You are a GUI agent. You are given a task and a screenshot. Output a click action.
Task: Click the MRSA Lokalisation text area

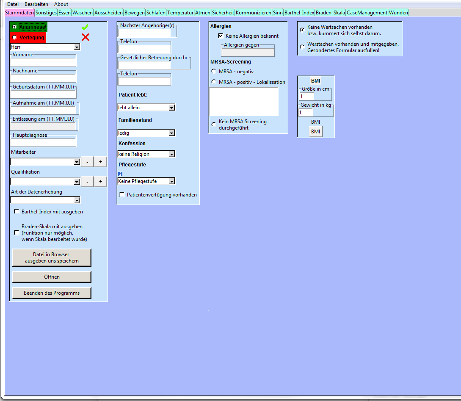coord(244,102)
